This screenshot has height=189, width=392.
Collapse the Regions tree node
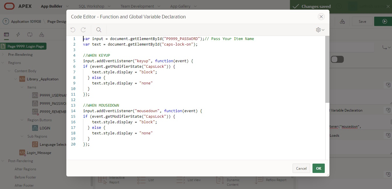click(x=3, y=63)
